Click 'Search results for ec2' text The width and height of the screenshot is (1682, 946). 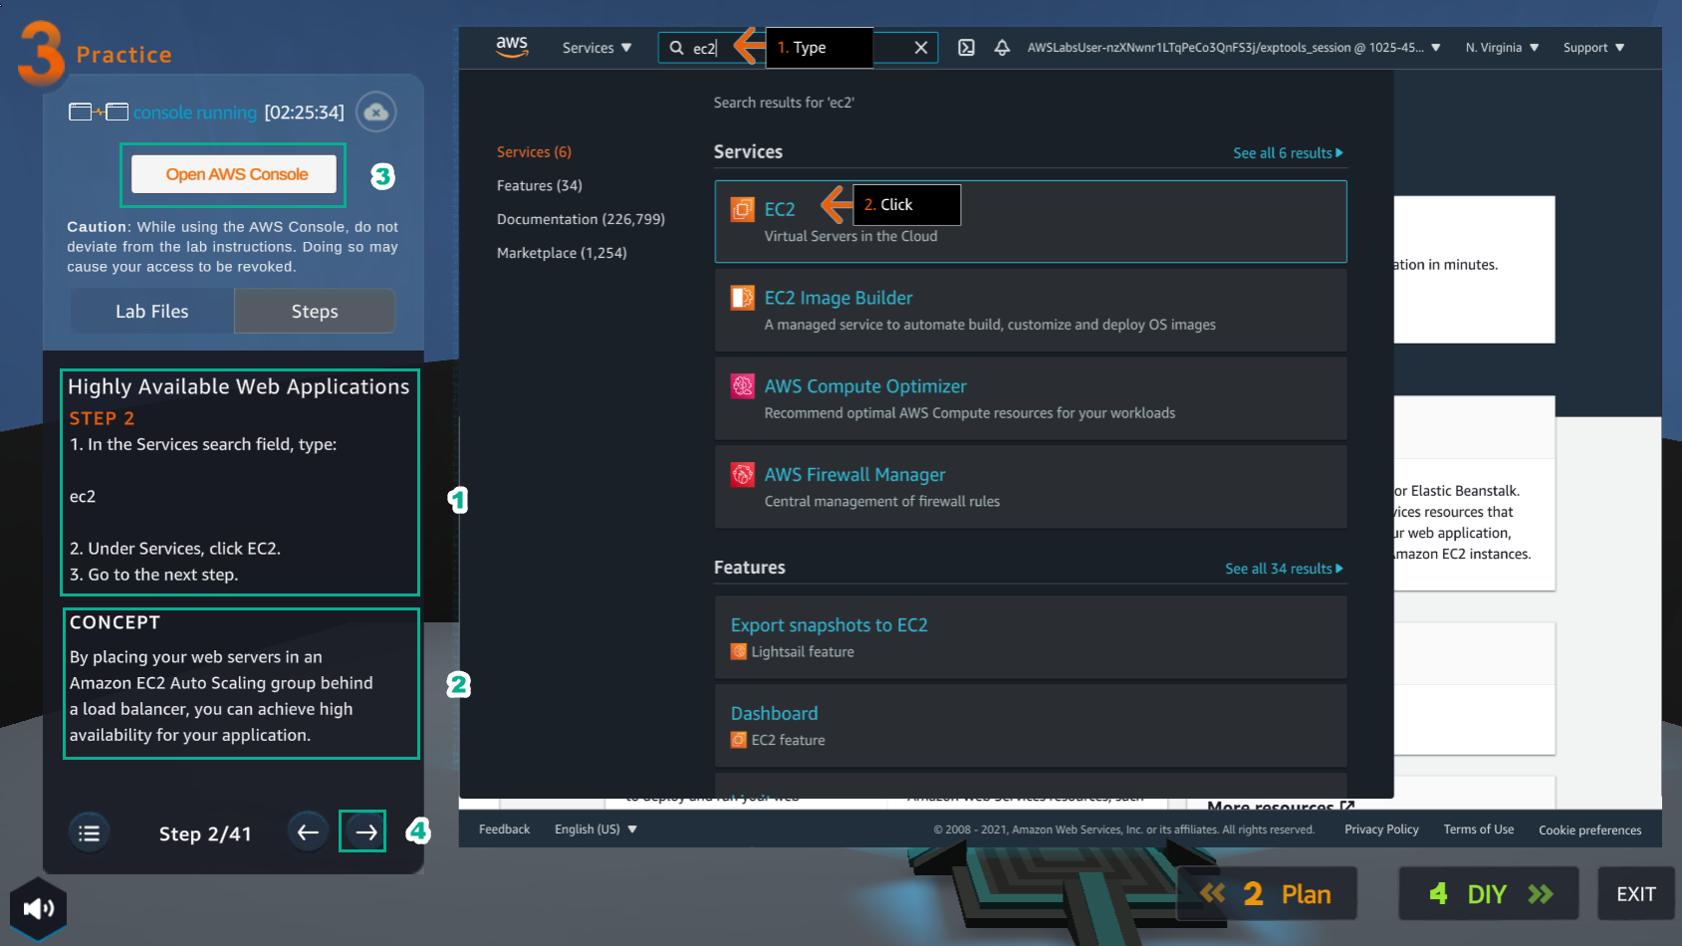pos(784,103)
